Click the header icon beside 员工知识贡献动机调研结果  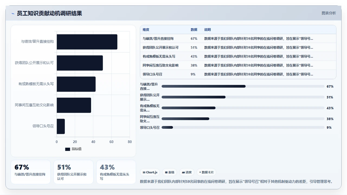tap(13, 14)
